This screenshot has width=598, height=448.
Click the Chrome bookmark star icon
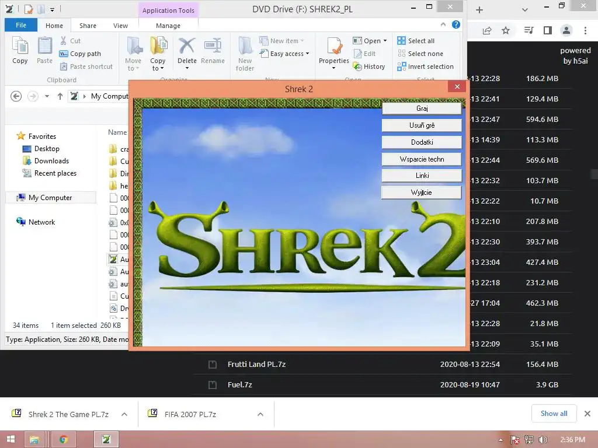click(x=506, y=30)
